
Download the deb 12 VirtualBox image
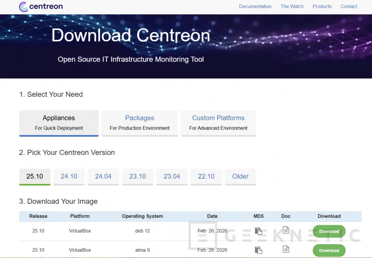pyautogui.click(x=328, y=231)
